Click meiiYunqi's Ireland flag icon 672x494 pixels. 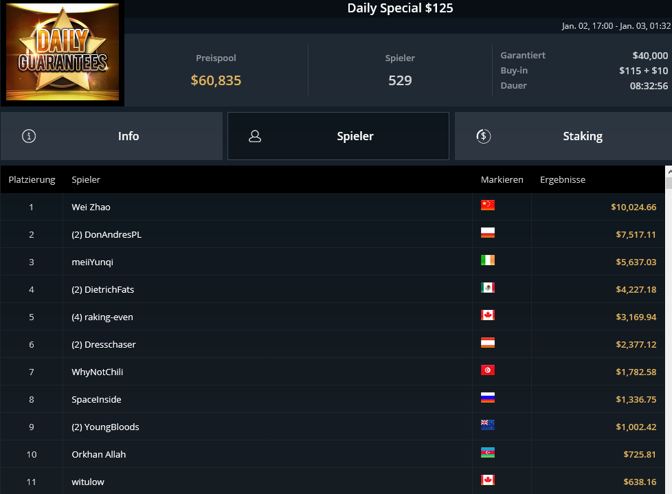[x=488, y=260]
